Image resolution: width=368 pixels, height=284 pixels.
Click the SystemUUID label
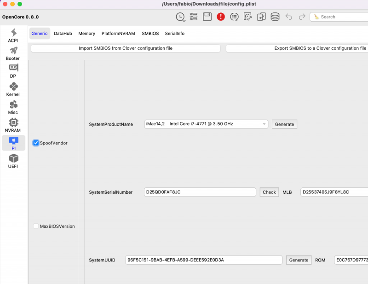point(102,260)
